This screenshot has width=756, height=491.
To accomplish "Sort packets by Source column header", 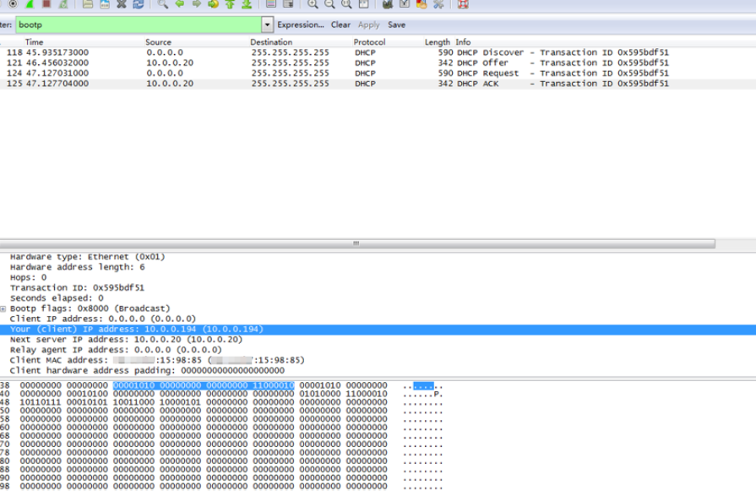I will pyautogui.click(x=158, y=42).
